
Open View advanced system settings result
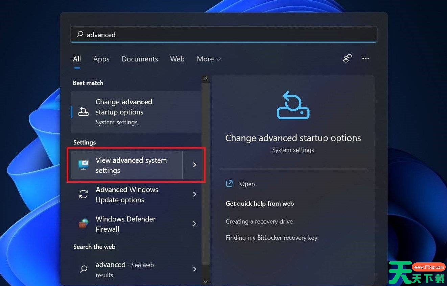pyautogui.click(x=127, y=165)
